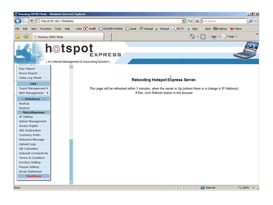
Task: Open IP Setting page
Action: pos(34,117)
